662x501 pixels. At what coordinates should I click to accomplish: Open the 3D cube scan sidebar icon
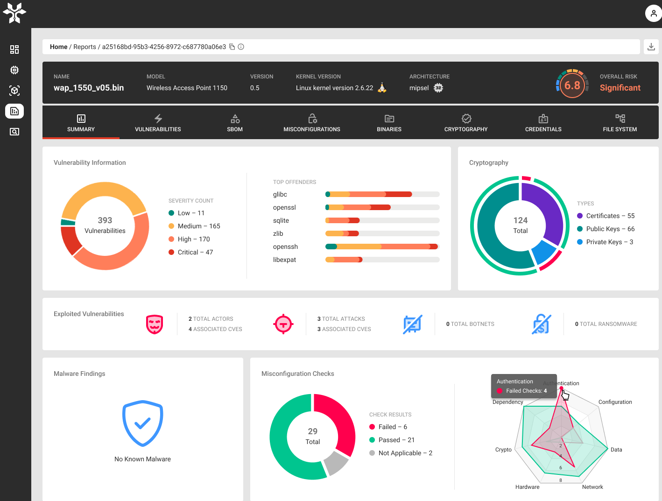click(14, 91)
